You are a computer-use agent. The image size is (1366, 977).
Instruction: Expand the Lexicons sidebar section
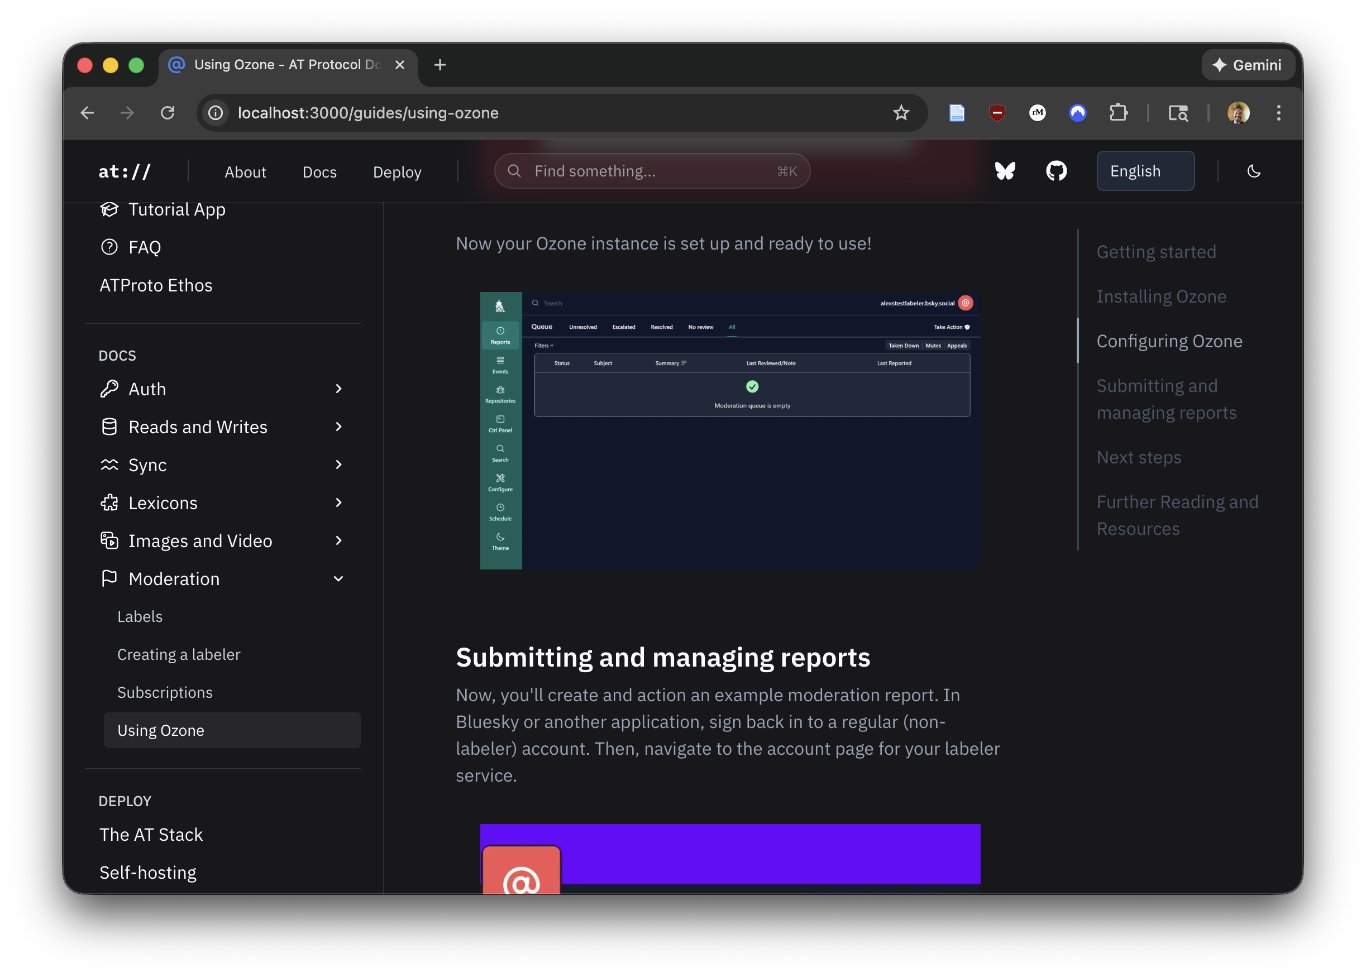coord(338,502)
